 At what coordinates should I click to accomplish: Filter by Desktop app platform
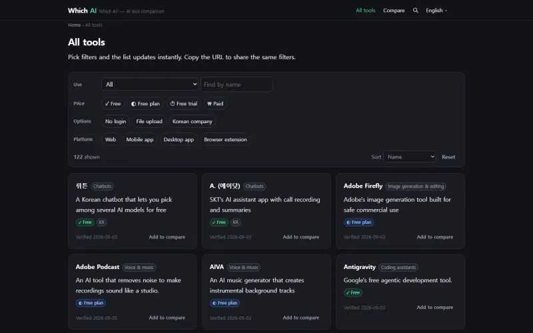tap(179, 139)
